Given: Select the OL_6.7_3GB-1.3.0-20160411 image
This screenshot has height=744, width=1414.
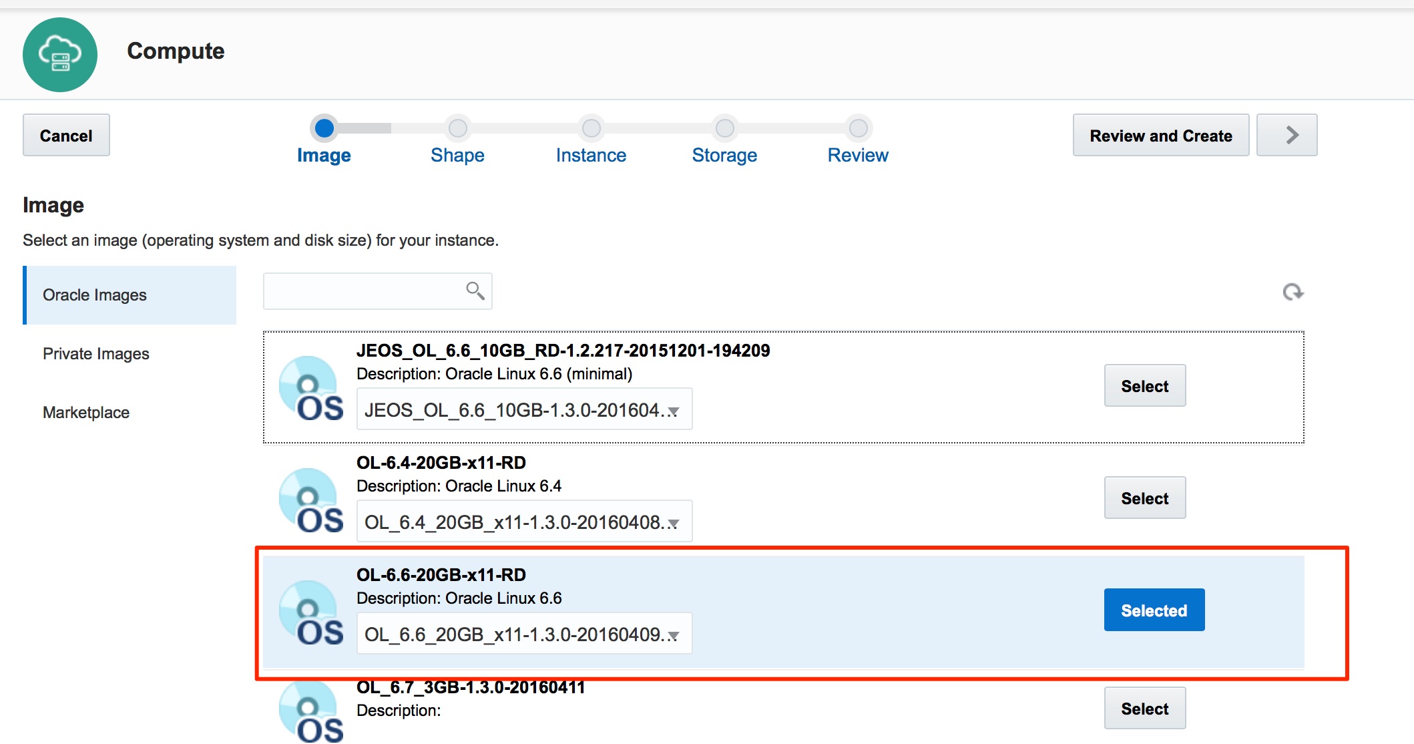Looking at the screenshot, I should pyautogui.click(x=1145, y=708).
